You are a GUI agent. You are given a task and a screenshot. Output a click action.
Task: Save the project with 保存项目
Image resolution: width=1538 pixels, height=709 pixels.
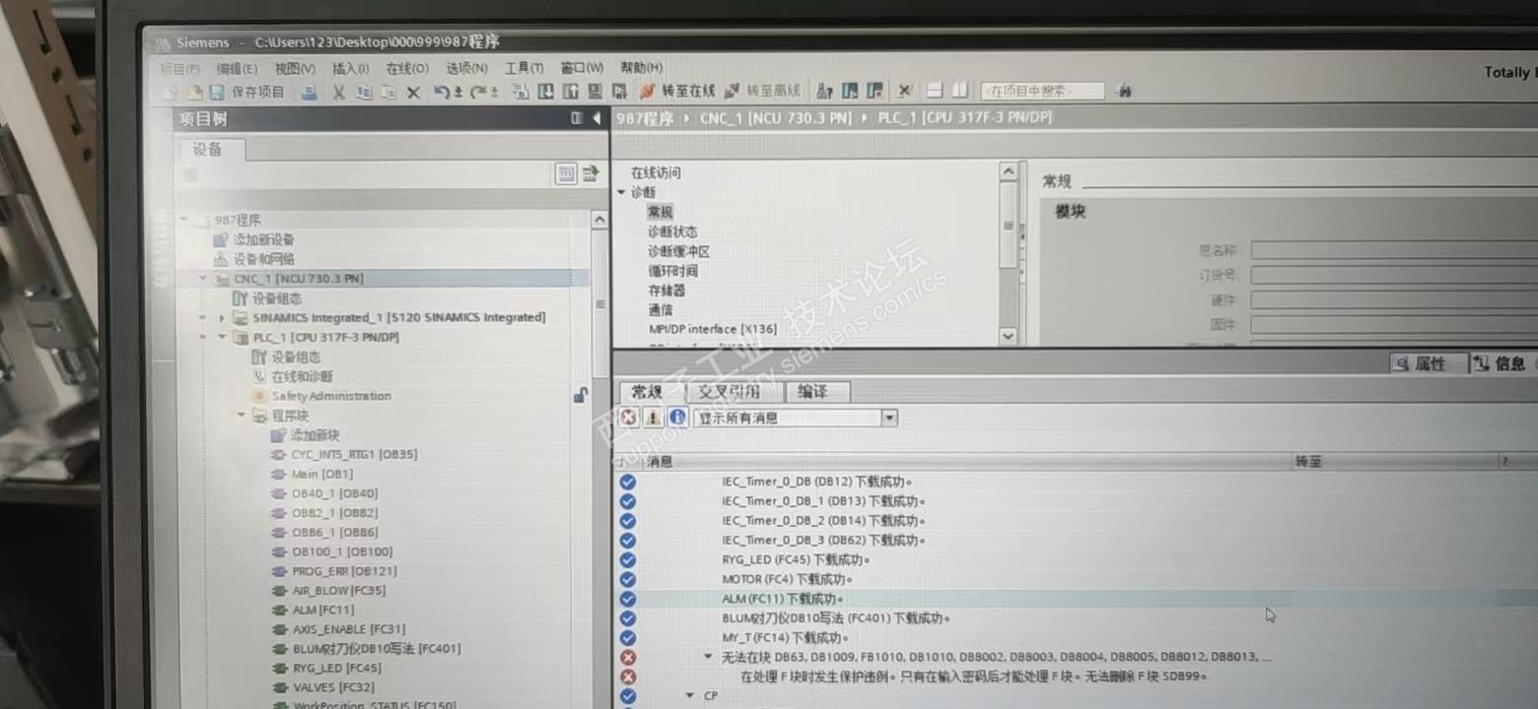point(248,93)
